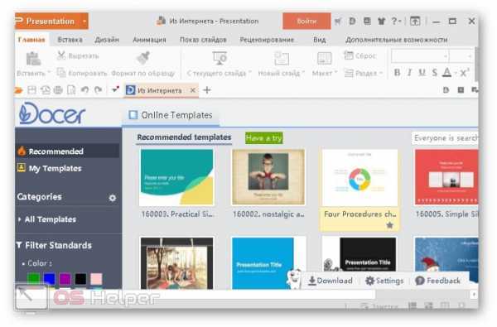497x327 pixels.
Task: Click the Undo arrow icon
Action: [84, 90]
